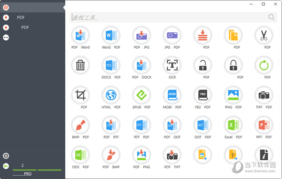Open the DOCX to PDF converter
282x179 pixels.
[x=111, y=65]
